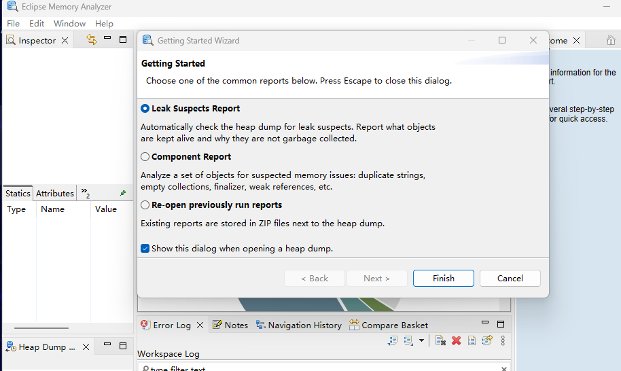Switch to the Statics tab
This screenshot has height=371, width=621.
(x=18, y=193)
